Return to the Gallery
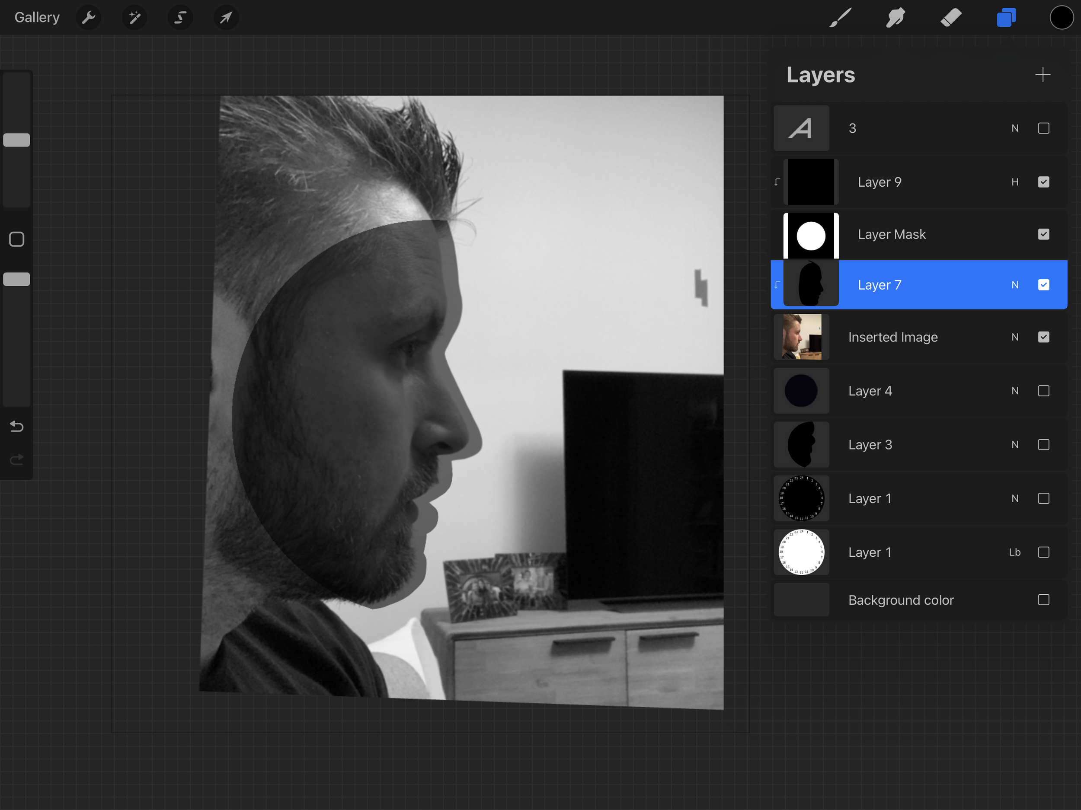The image size is (1081, 810). tap(37, 18)
